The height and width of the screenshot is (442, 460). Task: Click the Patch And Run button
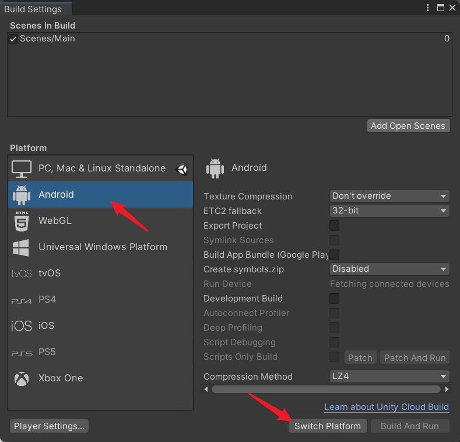click(x=415, y=358)
